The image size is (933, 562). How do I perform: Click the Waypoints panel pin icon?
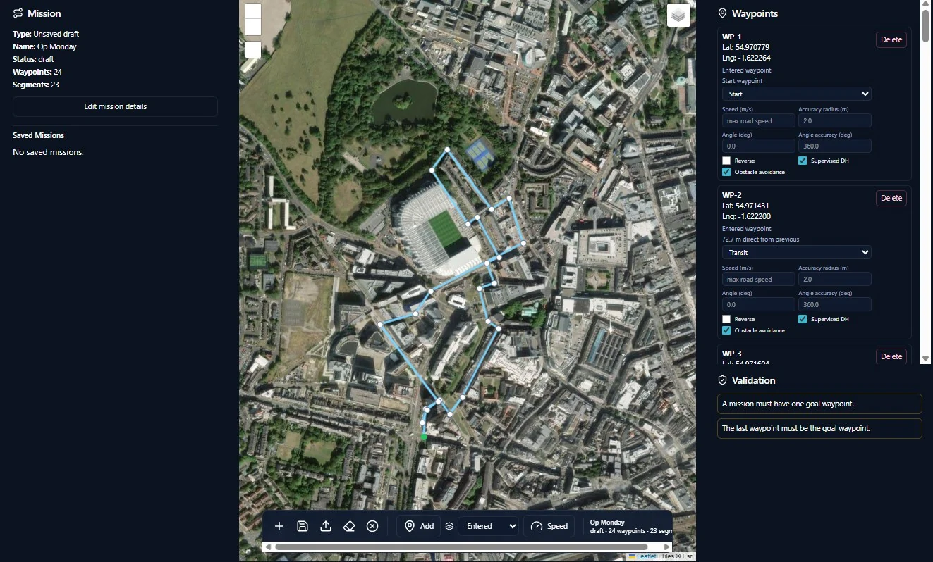(x=722, y=13)
